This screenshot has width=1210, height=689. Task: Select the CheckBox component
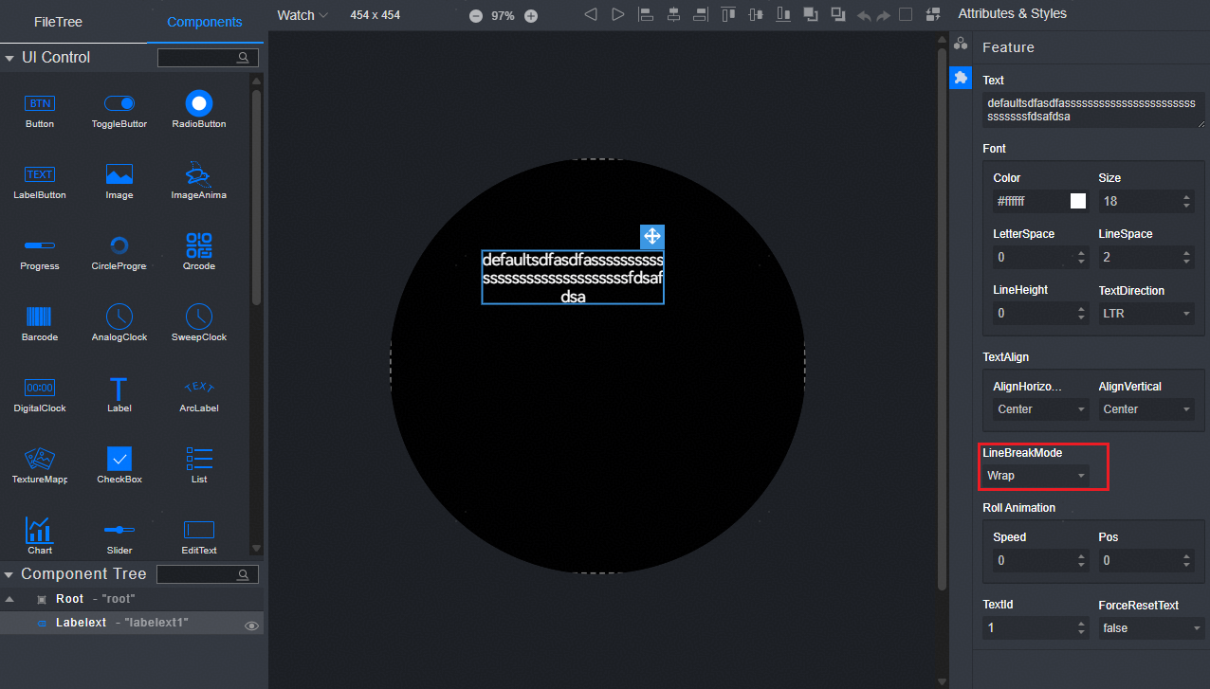pyautogui.click(x=119, y=459)
